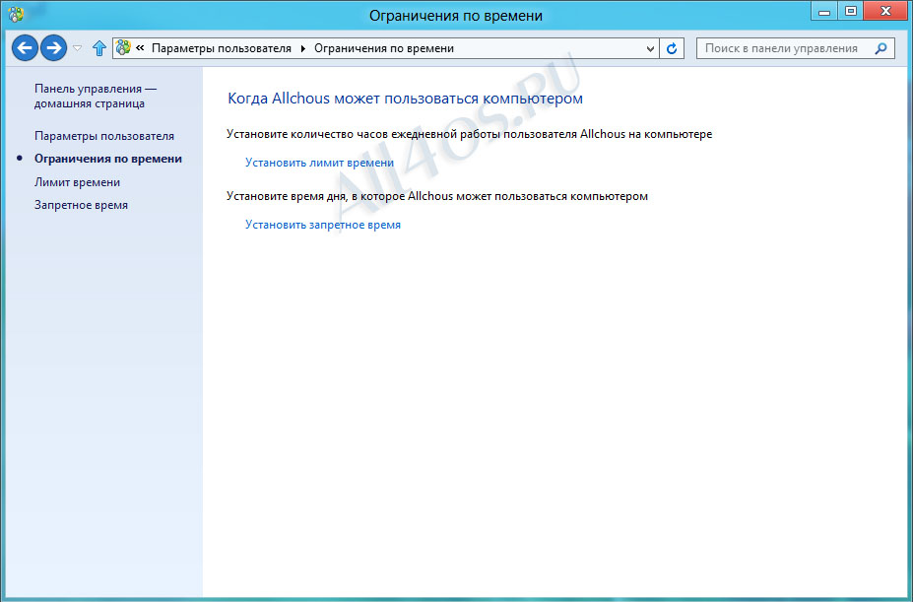
Task: Open 'Запретное время' in the sidebar
Action: pyautogui.click(x=81, y=205)
